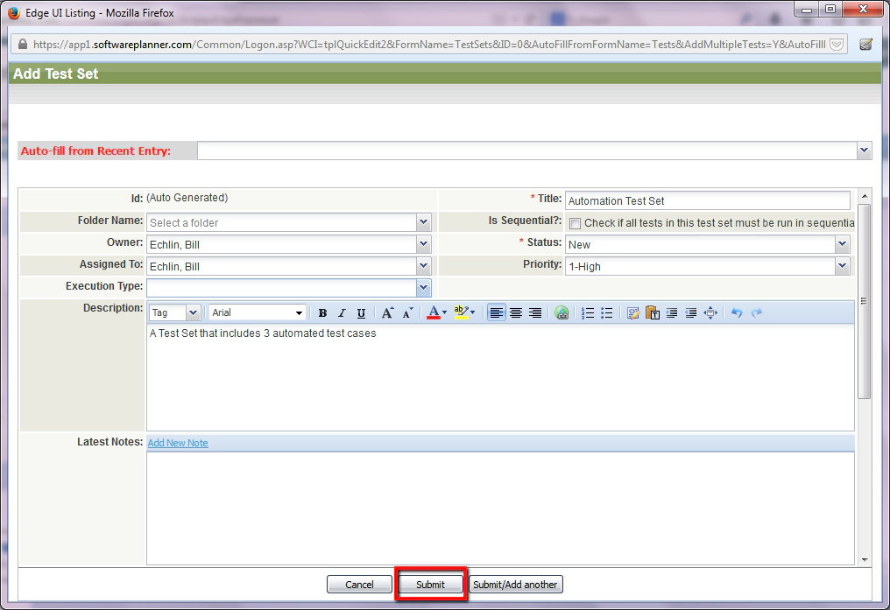The width and height of the screenshot is (890, 610).
Task: Open the Auto-fill from Recent Entry dropdown
Action: point(864,150)
